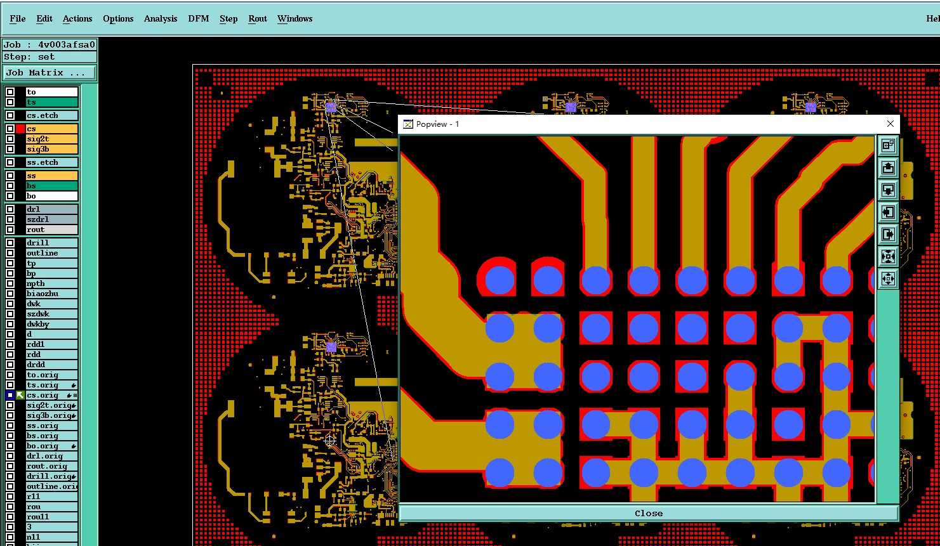Select the sig3b.orig layer row
Screen dimensions: 940x546
click(x=51, y=415)
